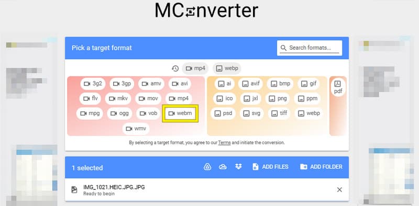Click the recent formats history icon
The height and width of the screenshot is (206, 419).
pos(175,68)
